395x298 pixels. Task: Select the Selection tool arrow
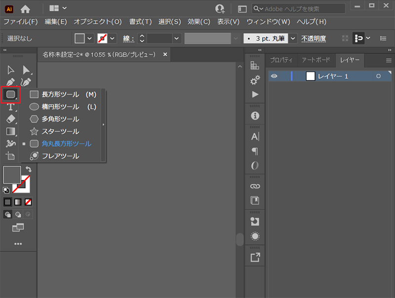tap(10, 70)
